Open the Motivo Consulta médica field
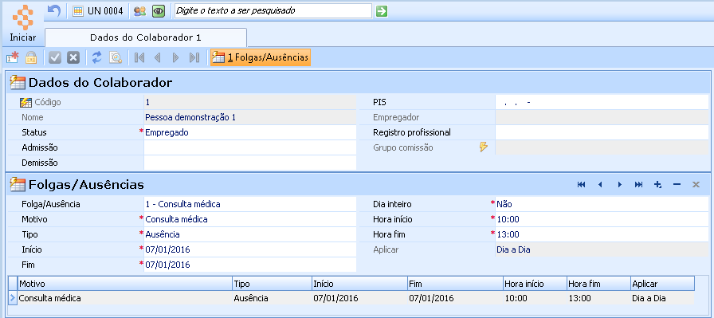This screenshot has width=714, height=318. [x=250, y=219]
